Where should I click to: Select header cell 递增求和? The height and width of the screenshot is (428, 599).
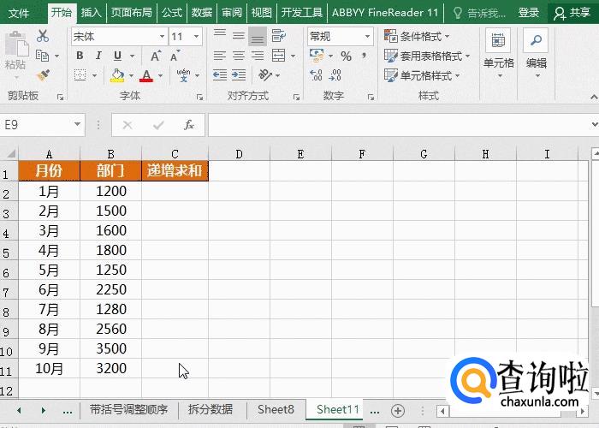(x=175, y=170)
